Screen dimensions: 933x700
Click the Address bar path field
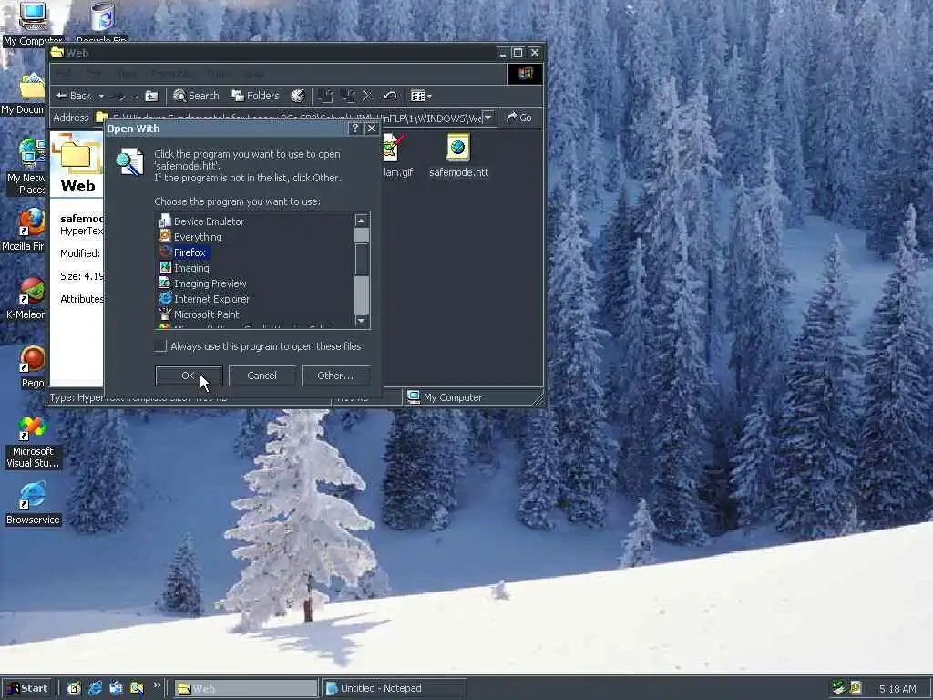296,118
